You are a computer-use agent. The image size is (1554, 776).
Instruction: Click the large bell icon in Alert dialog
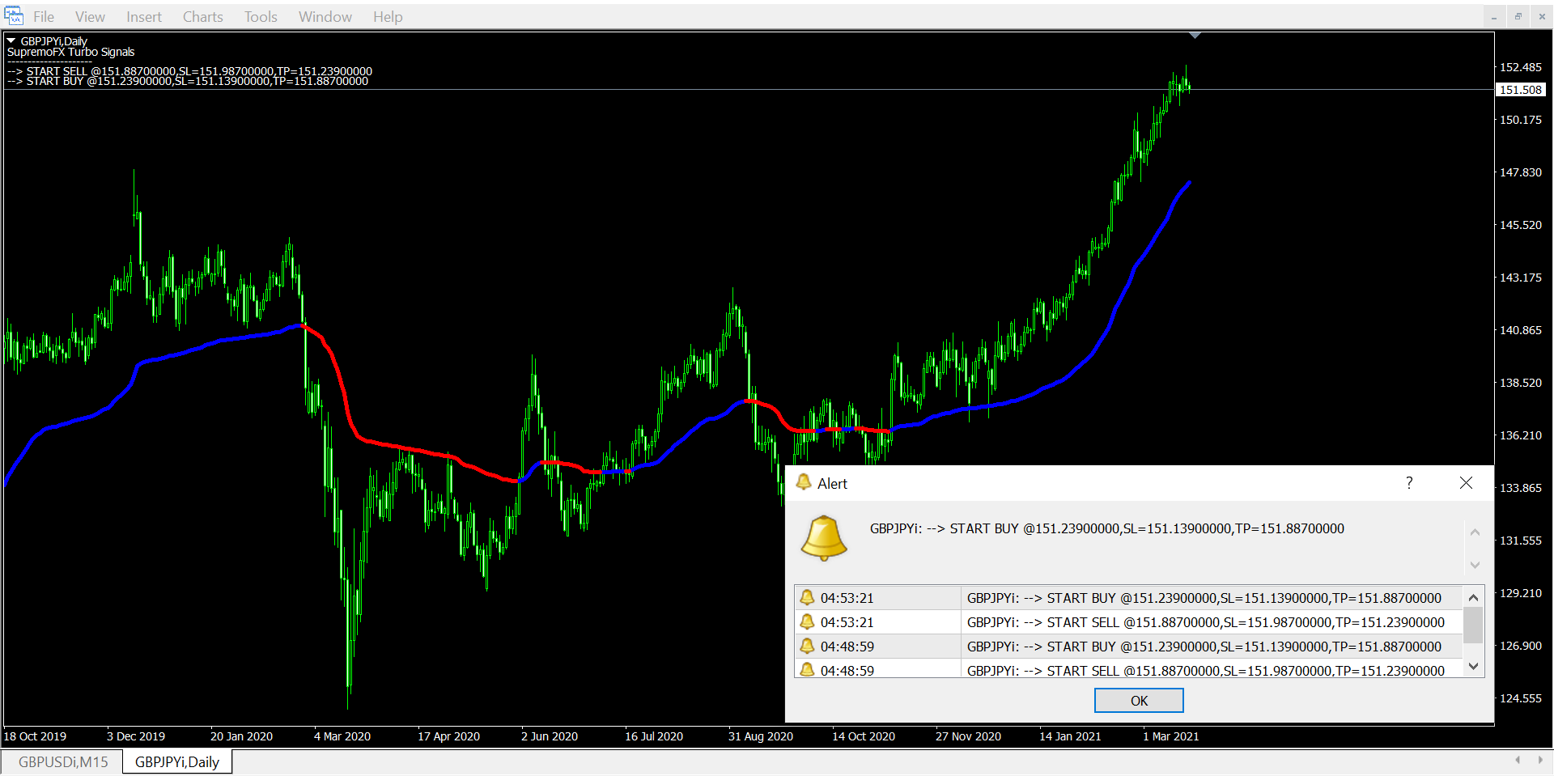(x=824, y=538)
